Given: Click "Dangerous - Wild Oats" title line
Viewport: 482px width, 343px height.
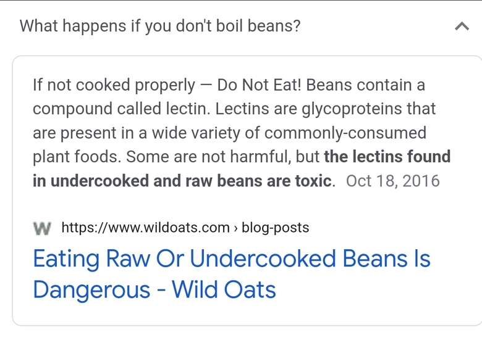Looking at the screenshot, I should click(x=154, y=289).
